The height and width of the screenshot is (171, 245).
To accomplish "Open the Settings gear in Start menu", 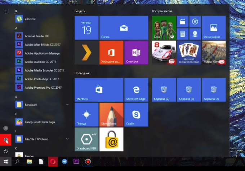I will [6, 140].
